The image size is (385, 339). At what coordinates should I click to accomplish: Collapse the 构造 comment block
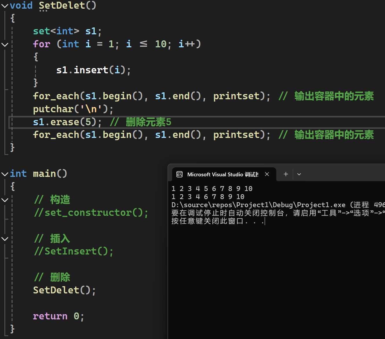(x=5, y=200)
